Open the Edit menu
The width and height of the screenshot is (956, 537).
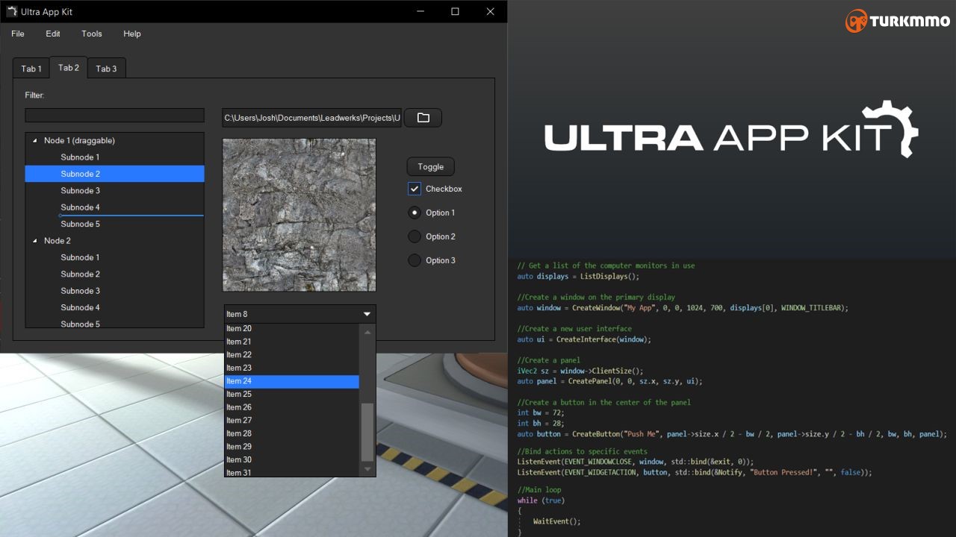click(53, 34)
